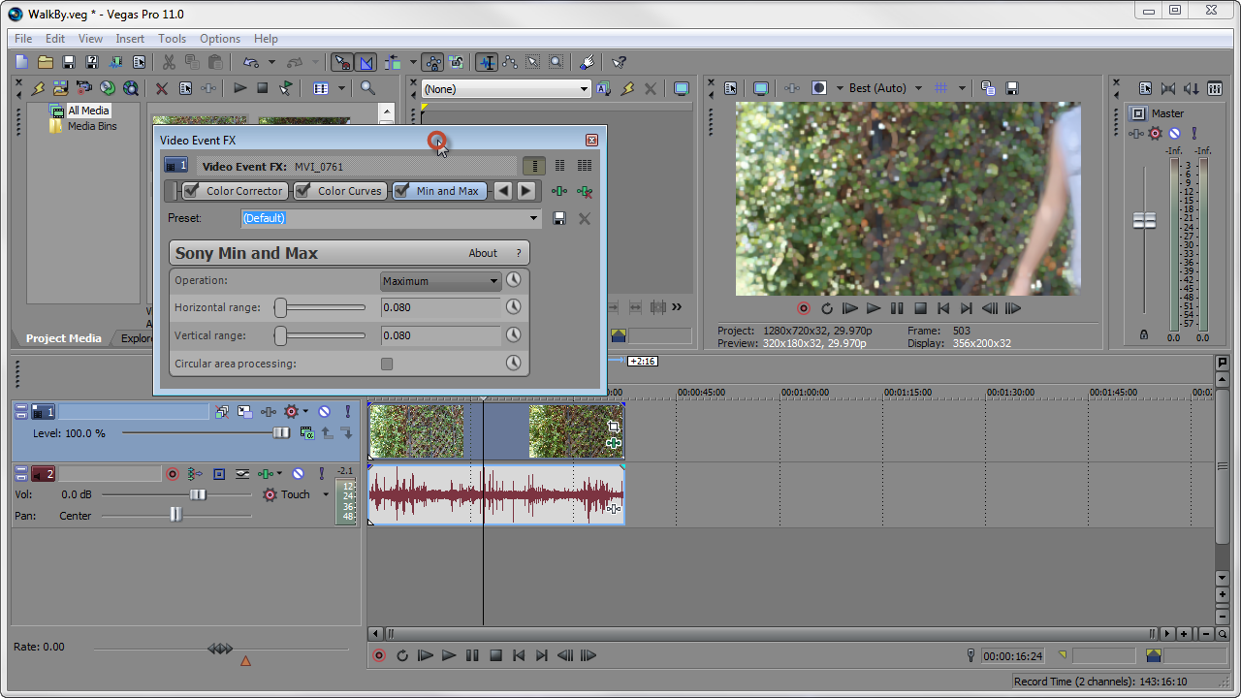Arm audio track 2 for record
Screen dimensions: 1241x698
[173, 474]
